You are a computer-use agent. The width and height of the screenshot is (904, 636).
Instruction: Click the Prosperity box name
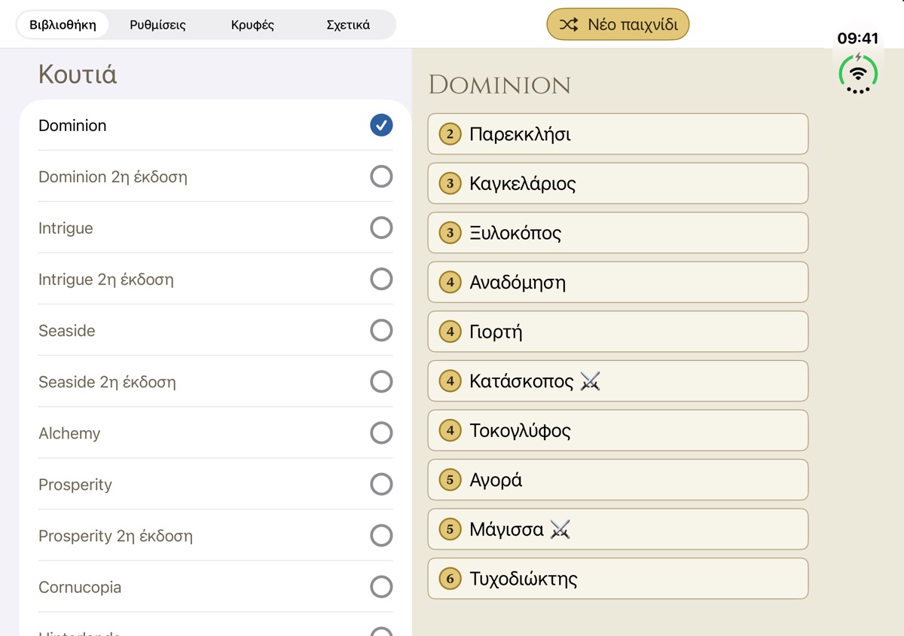coord(75,485)
